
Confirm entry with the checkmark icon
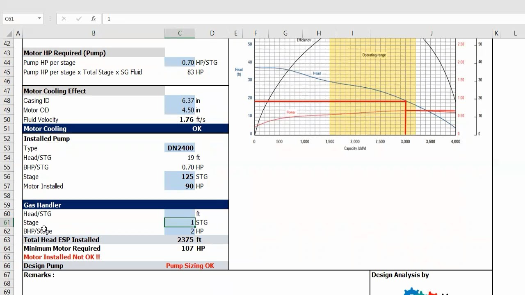click(x=78, y=18)
